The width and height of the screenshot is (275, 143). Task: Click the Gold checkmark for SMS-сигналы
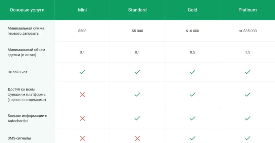(192, 138)
